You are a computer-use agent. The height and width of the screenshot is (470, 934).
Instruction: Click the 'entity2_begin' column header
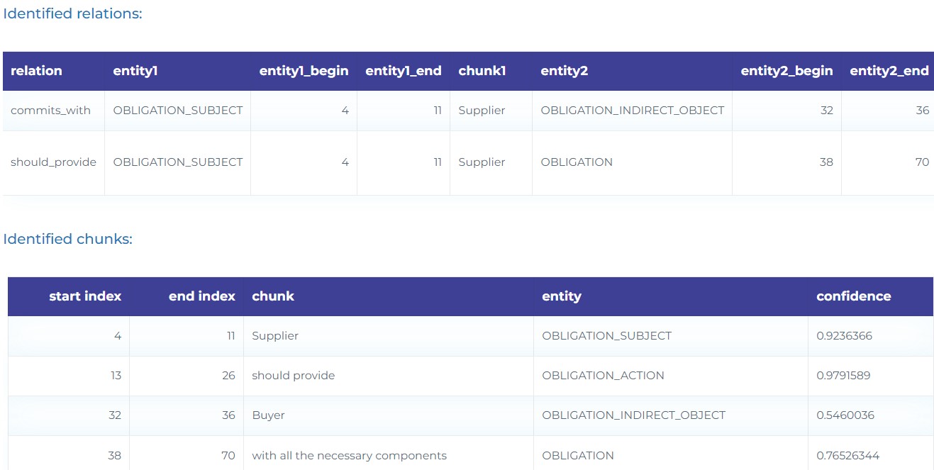[x=786, y=71]
